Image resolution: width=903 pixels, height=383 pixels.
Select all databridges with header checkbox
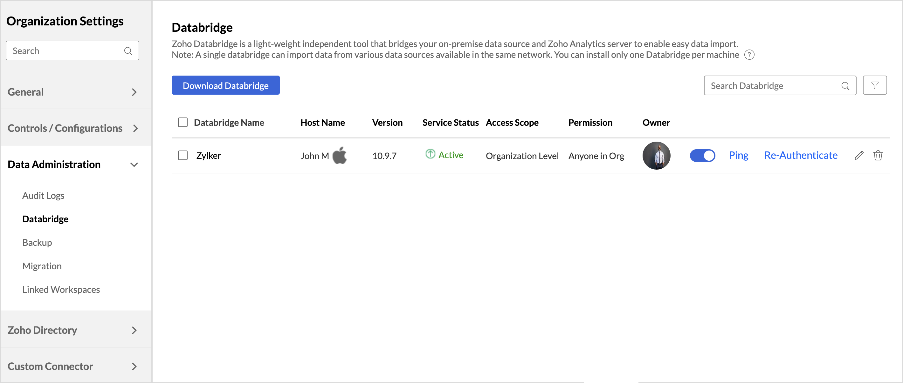(183, 123)
